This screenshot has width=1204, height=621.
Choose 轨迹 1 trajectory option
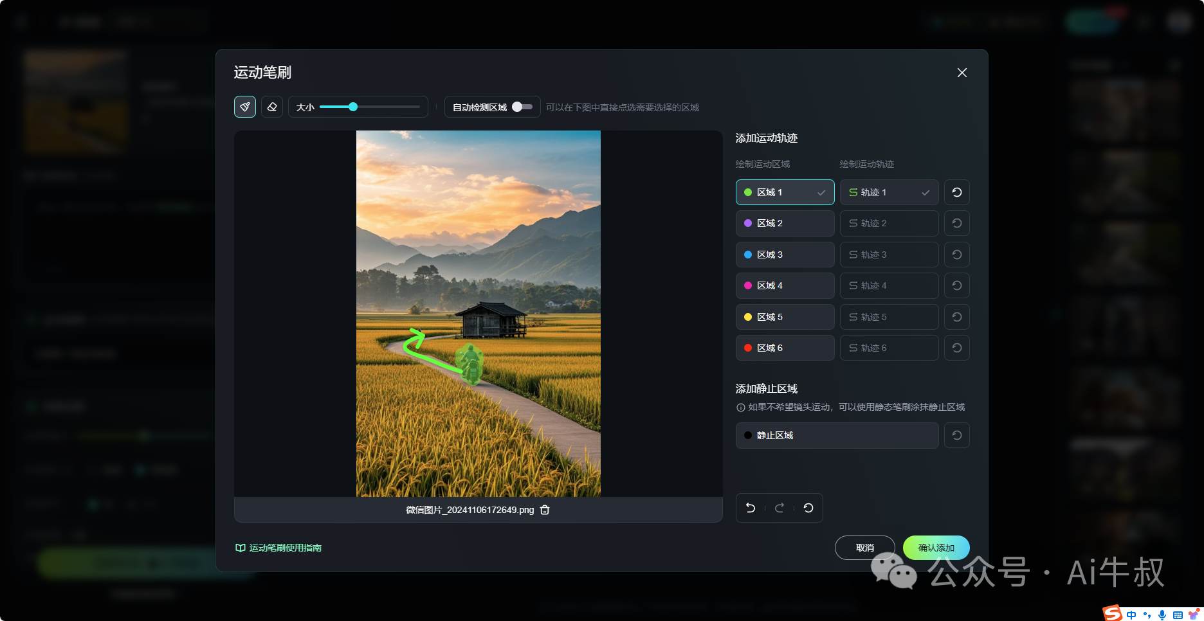click(x=889, y=192)
